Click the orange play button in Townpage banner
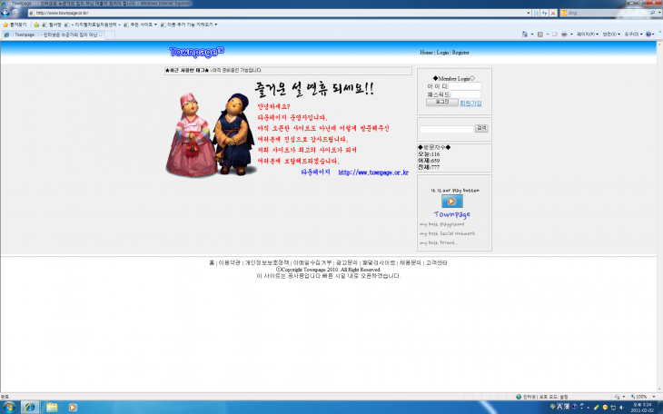Viewport: 663px width, 414px height. [x=452, y=202]
